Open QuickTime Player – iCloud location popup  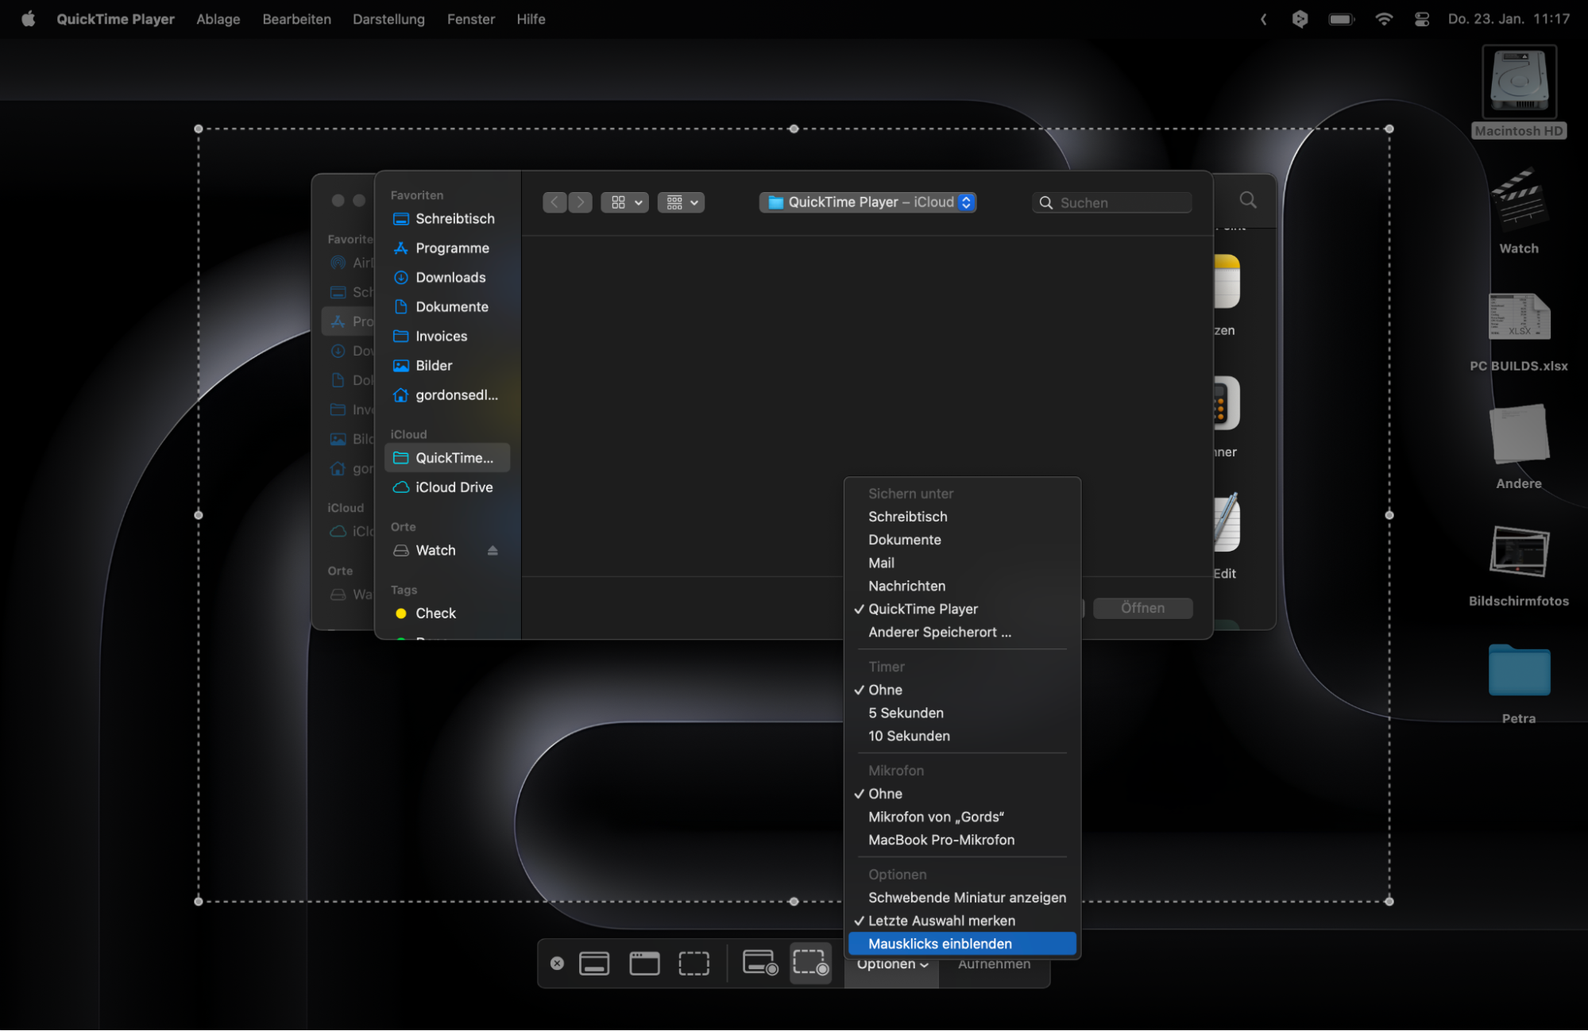(868, 202)
